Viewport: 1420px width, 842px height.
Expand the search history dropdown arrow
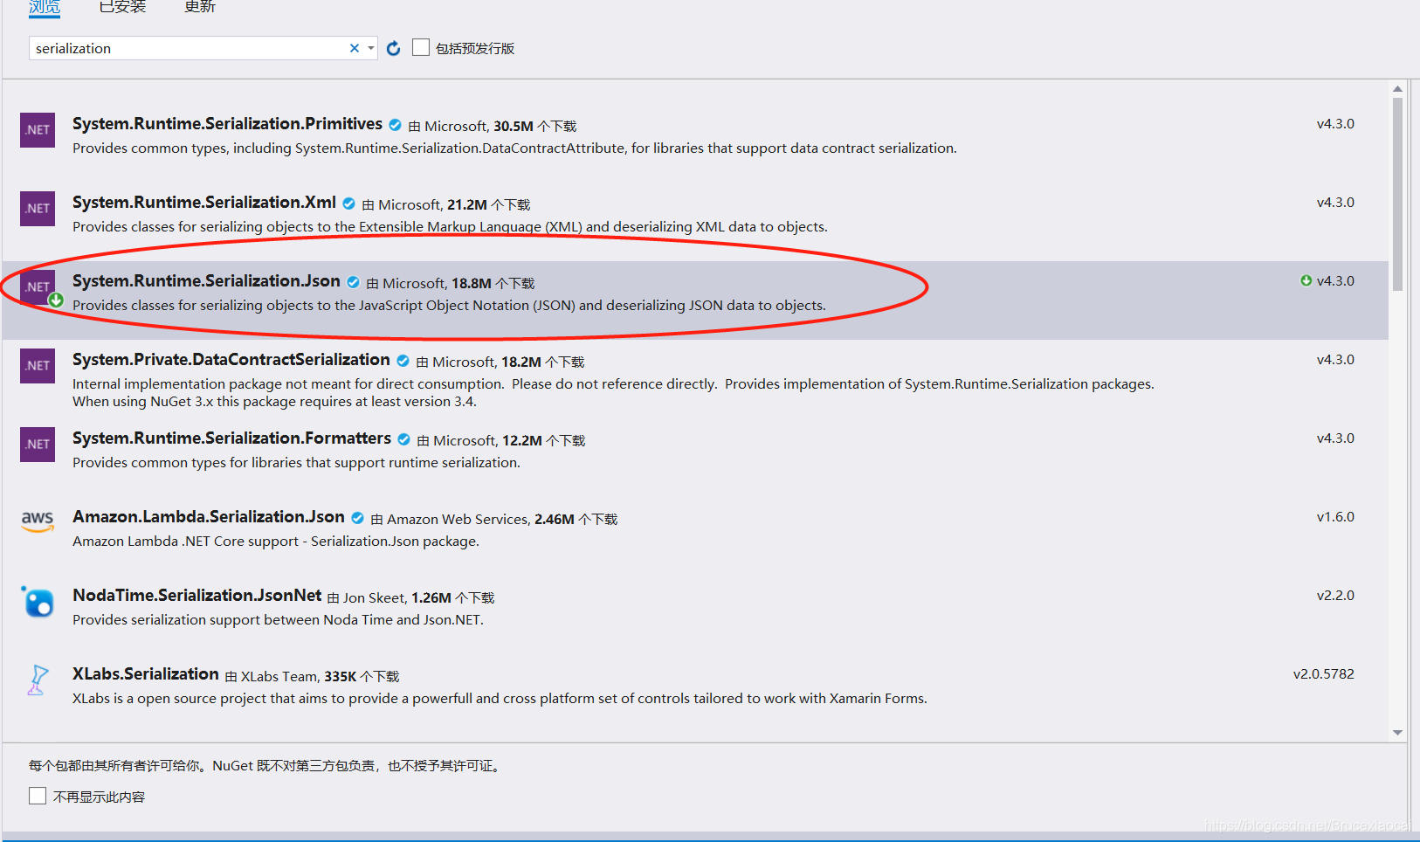point(371,48)
